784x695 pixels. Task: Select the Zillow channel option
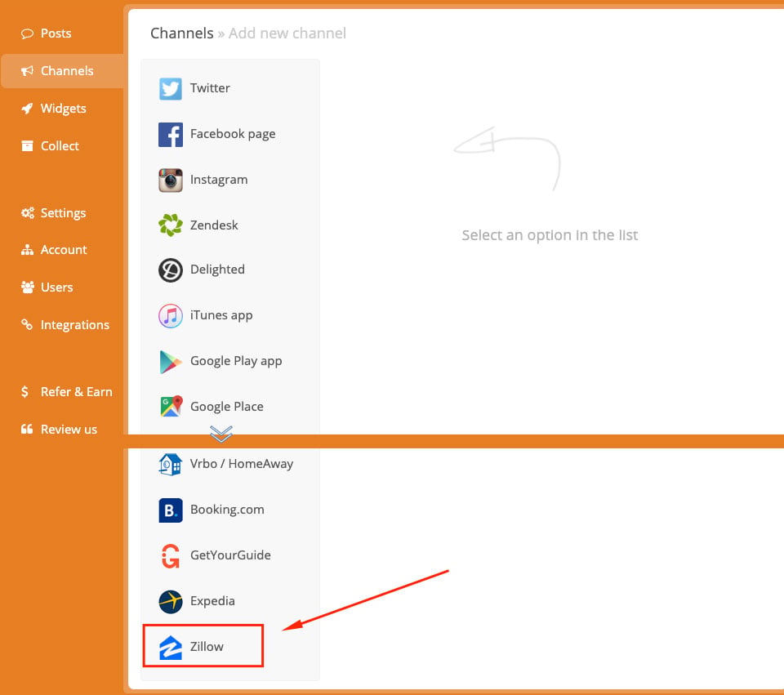click(x=203, y=645)
